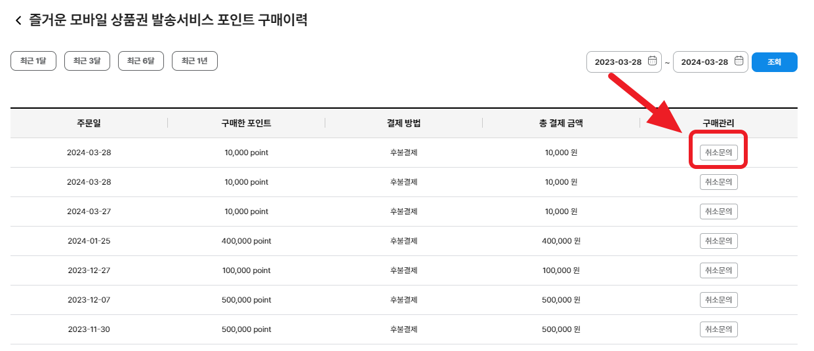Click 취소문의 for the 2024-01-25 order
This screenshot has width=814, height=351.
[718, 241]
